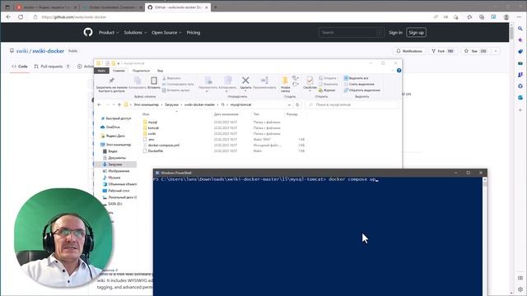Open the browser profile avatar
The width and height of the screenshot is (527, 296).
tap(506, 16)
